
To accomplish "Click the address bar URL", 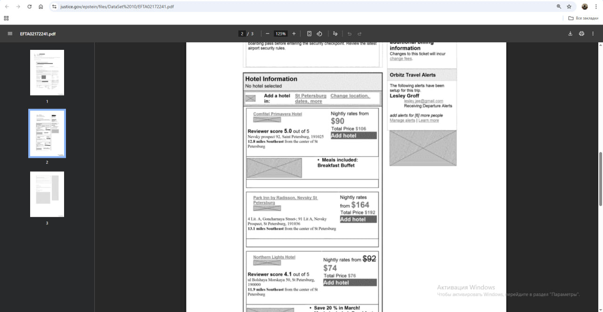I will (117, 7).
